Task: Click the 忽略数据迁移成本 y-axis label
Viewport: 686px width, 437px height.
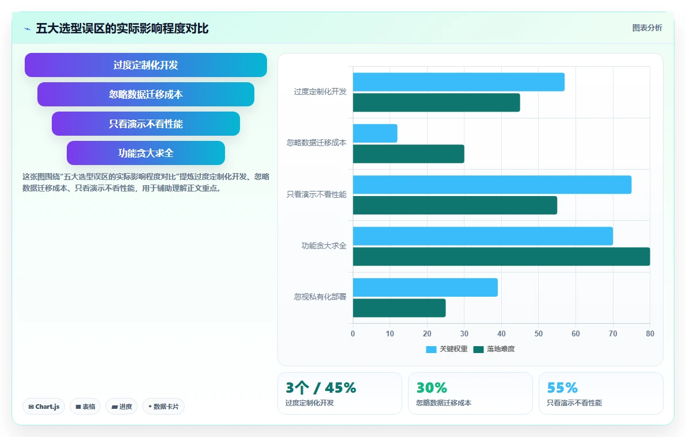Action: (x=317, y=143)
